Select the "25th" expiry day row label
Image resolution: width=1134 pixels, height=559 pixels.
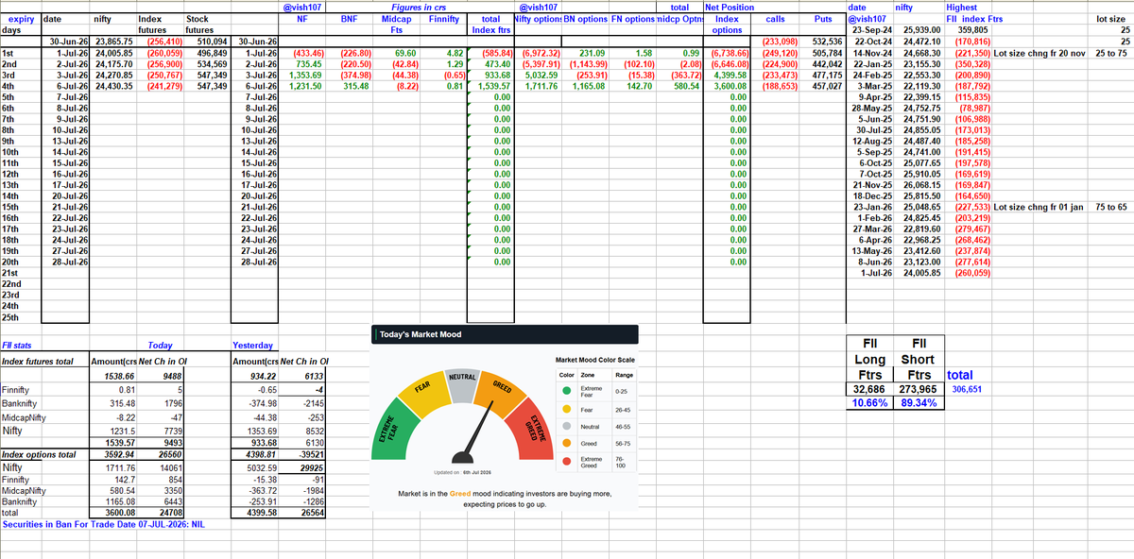[x=12, y=318]
